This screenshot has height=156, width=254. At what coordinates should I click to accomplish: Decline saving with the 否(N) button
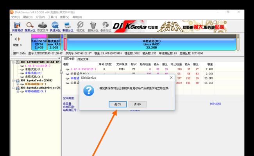coord(138,104)
